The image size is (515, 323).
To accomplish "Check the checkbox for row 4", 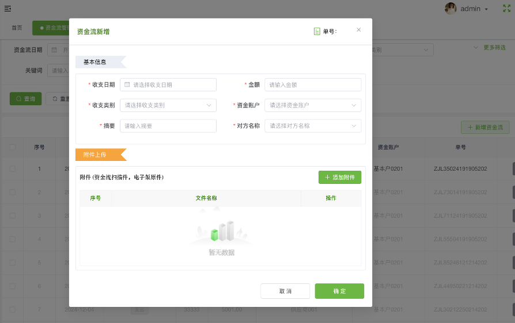I will tap(13, 239).
